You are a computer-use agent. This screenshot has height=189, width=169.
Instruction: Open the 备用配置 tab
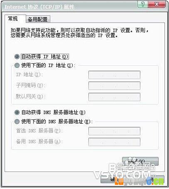pyautogui.click(x=38, y=19)
